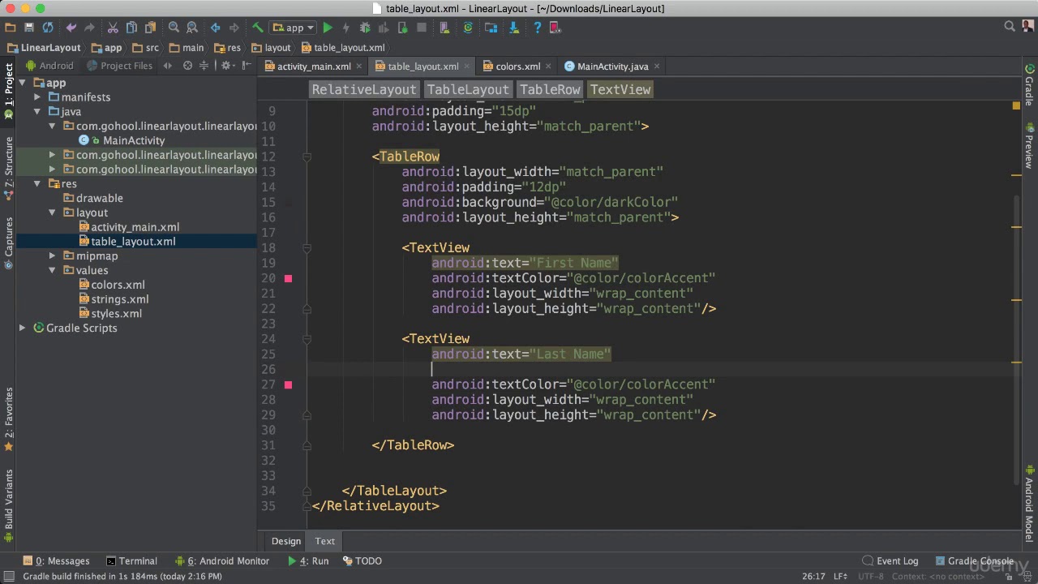Run app with the green play icon
Screen dimensions: 1038x584
(x=328, y=28)
